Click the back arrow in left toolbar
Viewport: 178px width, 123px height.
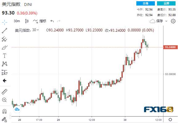click(5, 80)
